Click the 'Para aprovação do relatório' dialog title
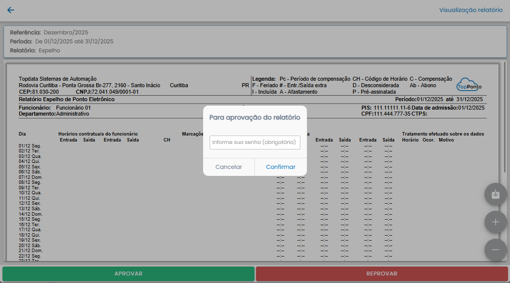The width and height of the screenshot is (510, 283). pos(255,118)
